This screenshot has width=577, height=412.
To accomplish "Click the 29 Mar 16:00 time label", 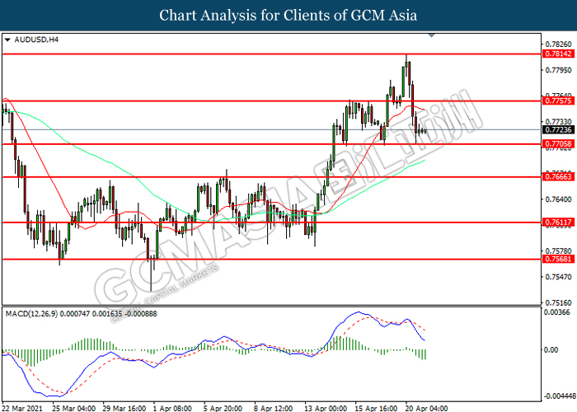I will click(124, 408).
